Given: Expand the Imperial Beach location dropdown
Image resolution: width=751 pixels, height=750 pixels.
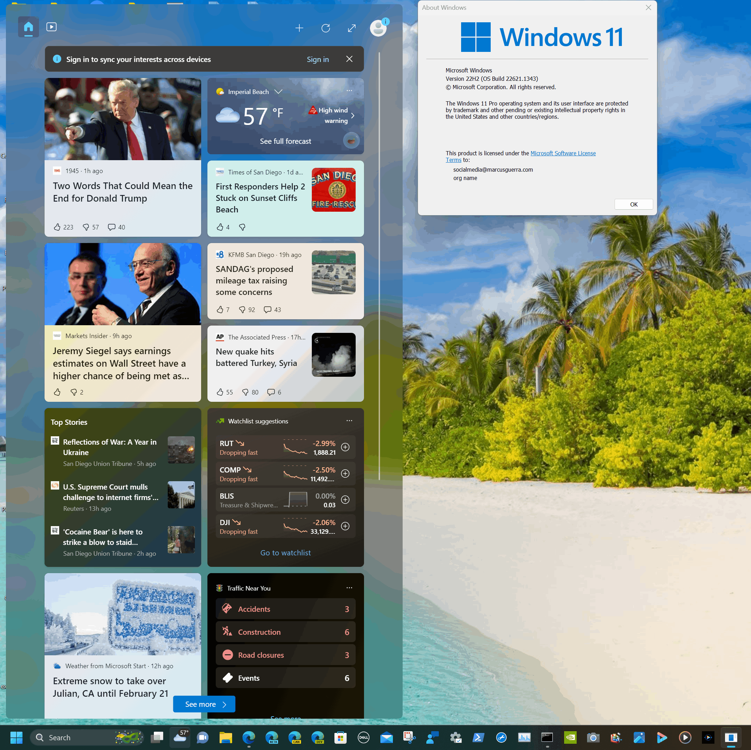Looking at the screenshot, I should coord(278,92).
